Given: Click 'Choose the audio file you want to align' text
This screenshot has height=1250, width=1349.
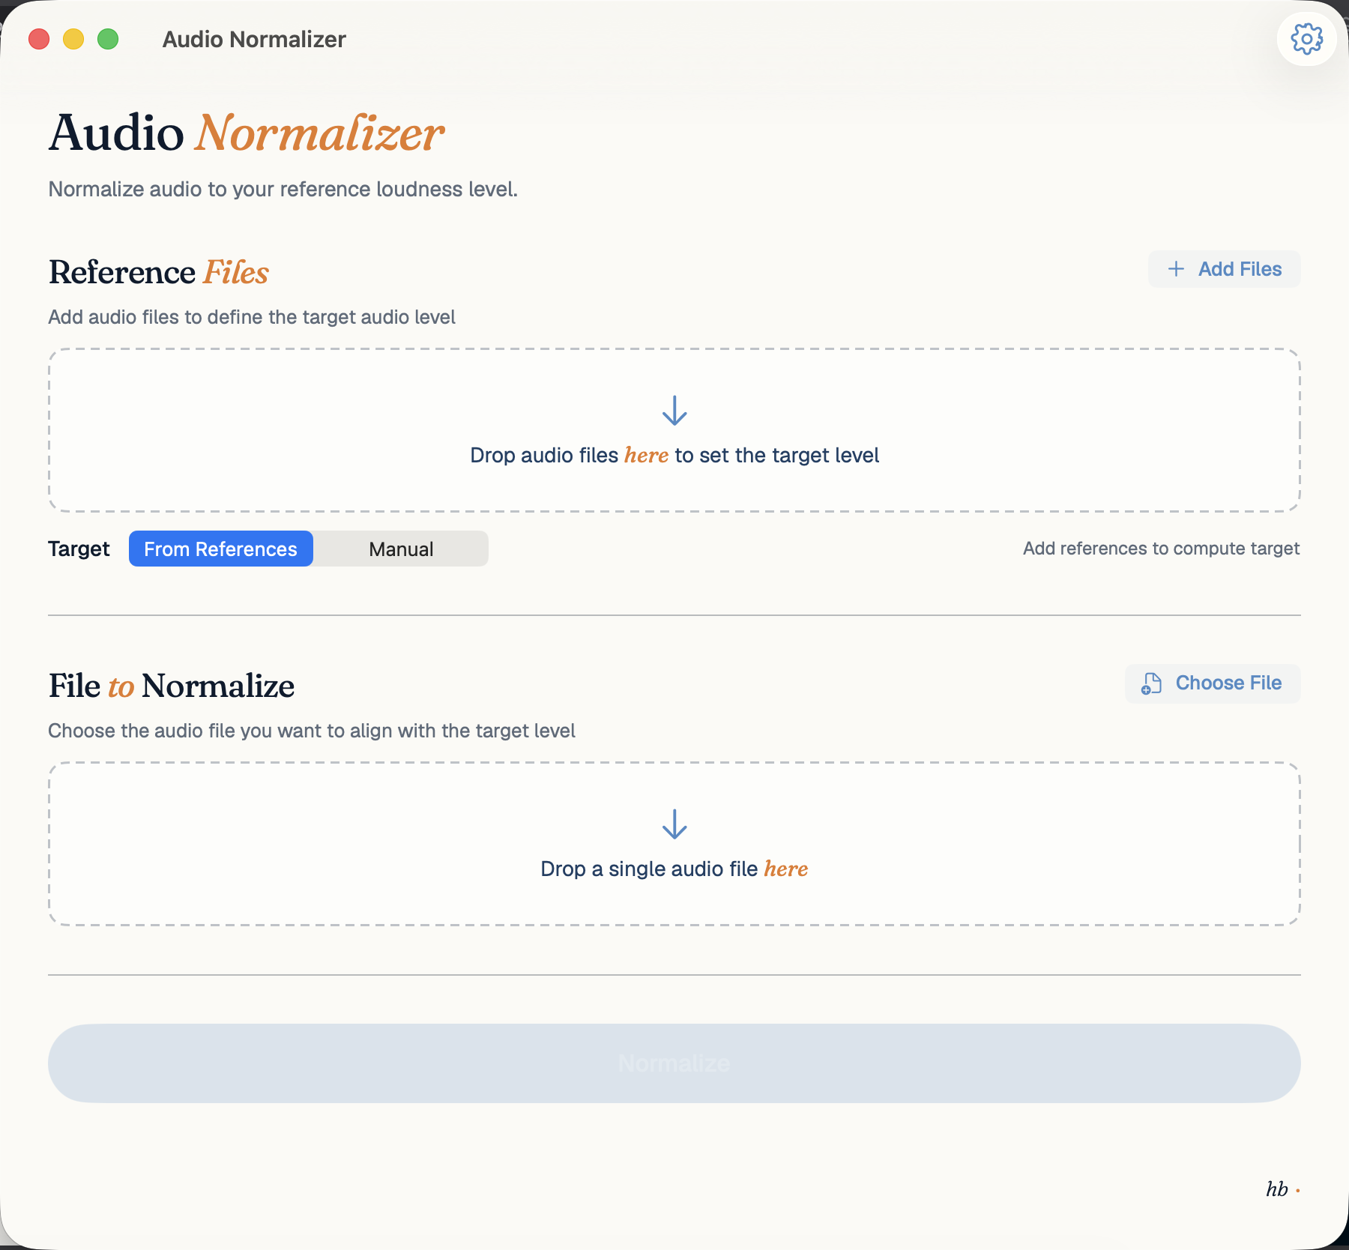Looking at the screenshot, I should 312,731.
